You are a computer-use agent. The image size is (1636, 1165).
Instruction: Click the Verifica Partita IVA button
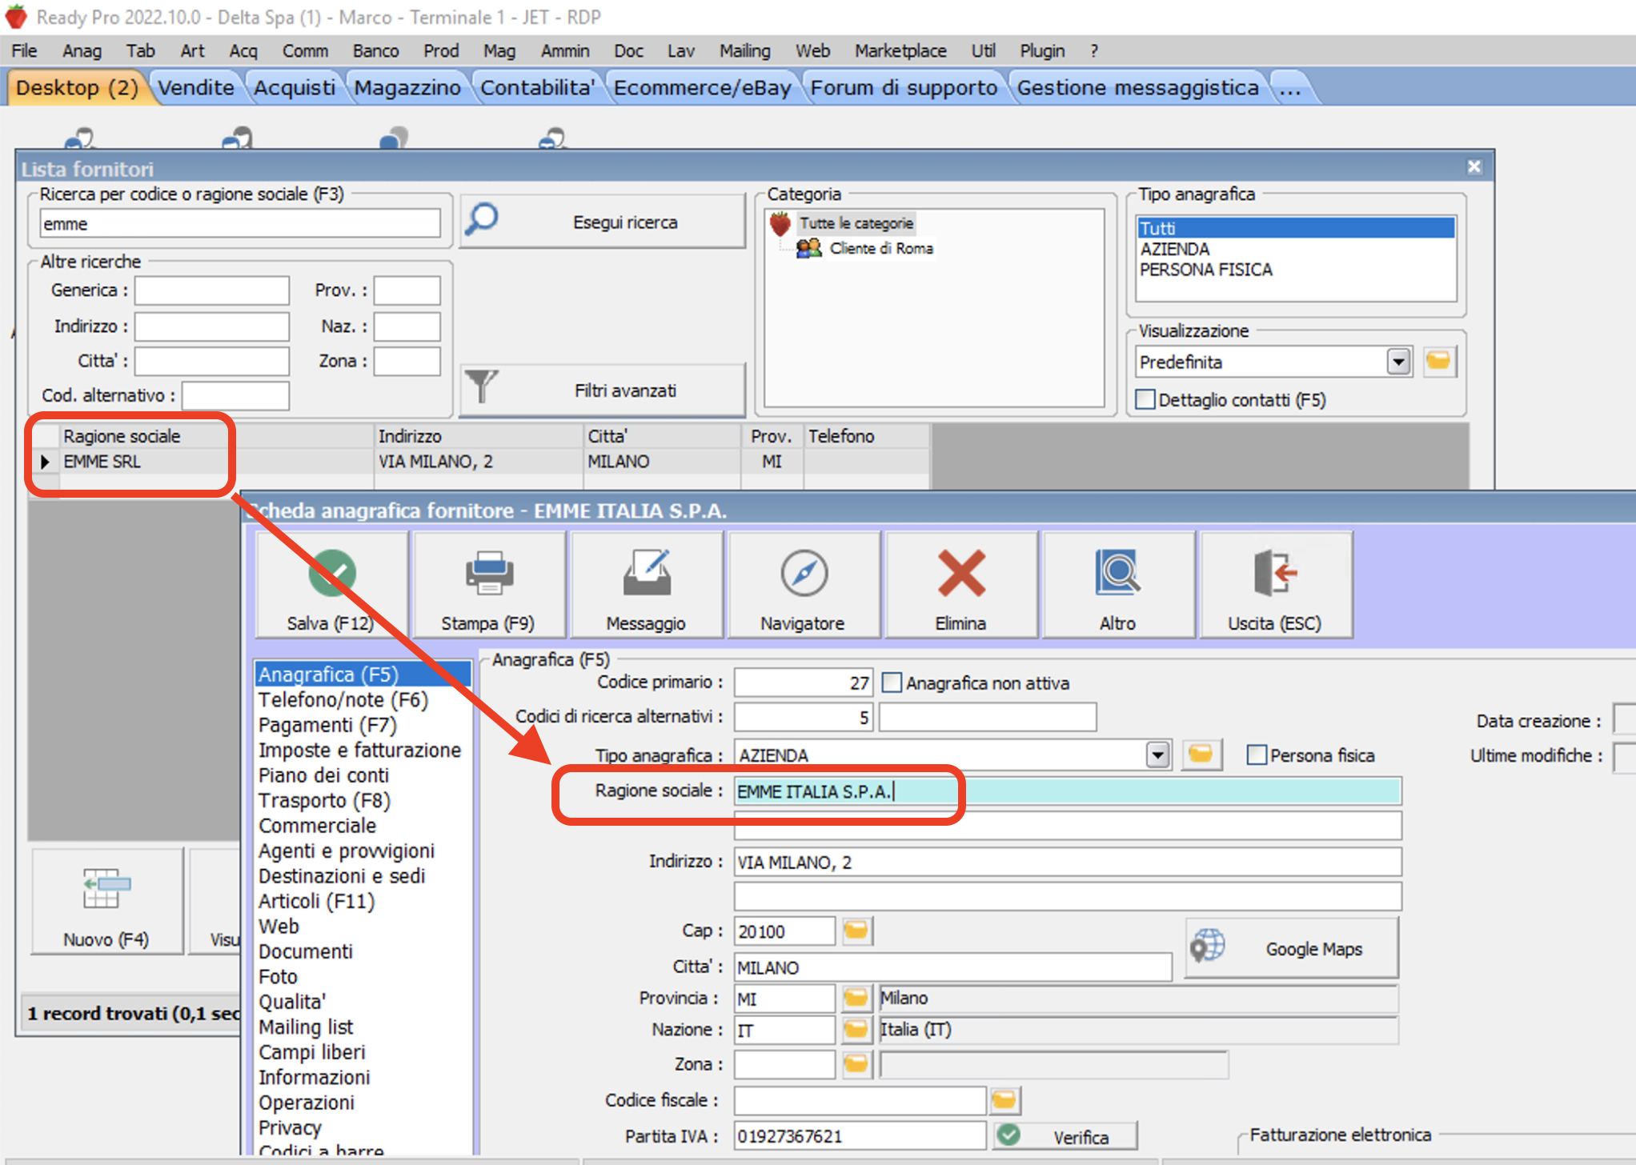[x=1065, y=1136]
